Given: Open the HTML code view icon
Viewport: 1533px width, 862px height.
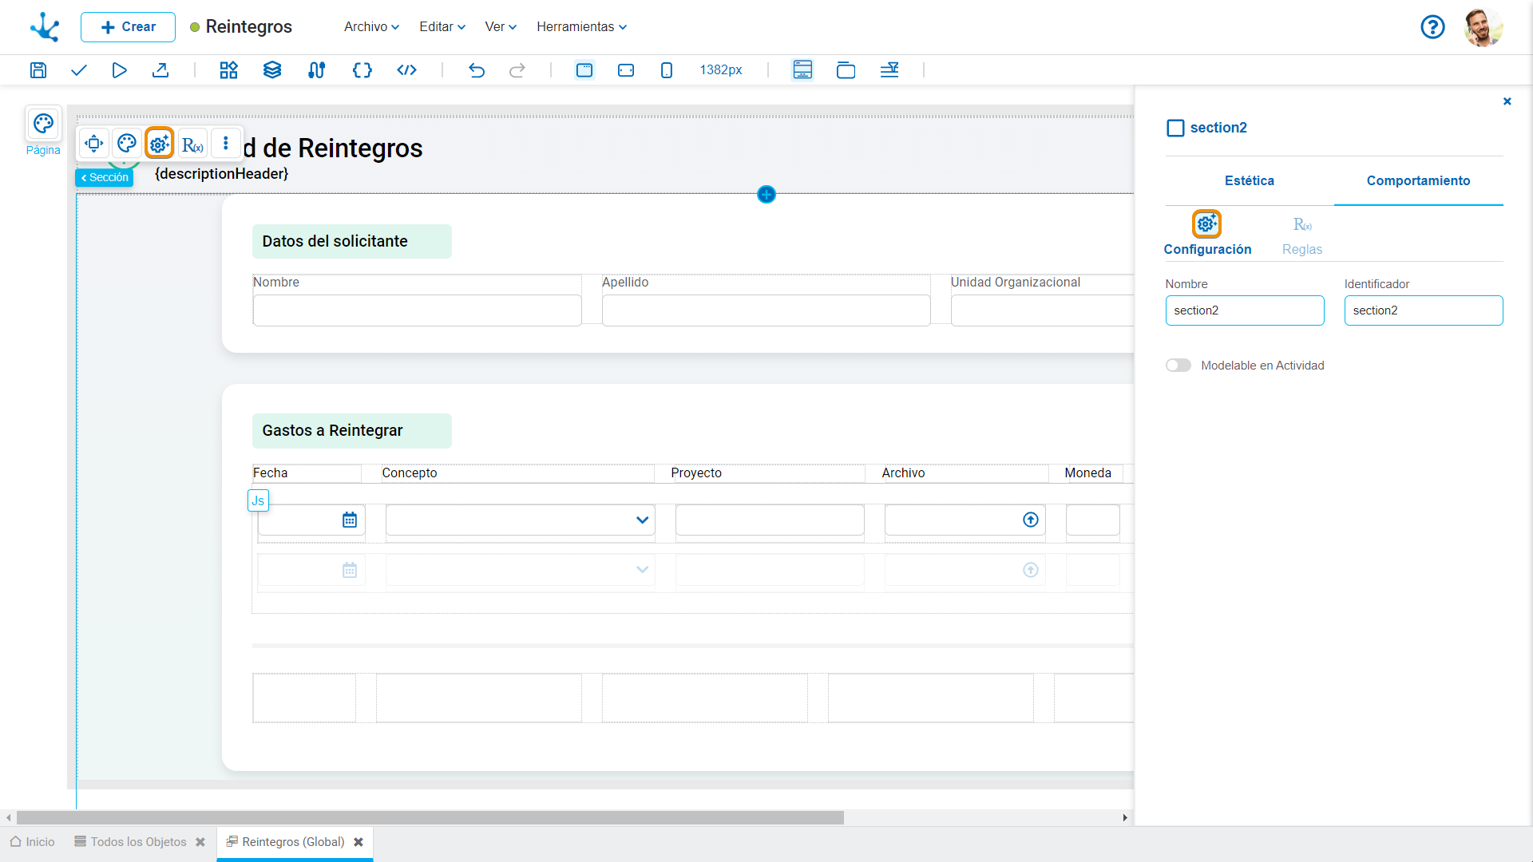Looking at the screenshot, I should point(407,70).
